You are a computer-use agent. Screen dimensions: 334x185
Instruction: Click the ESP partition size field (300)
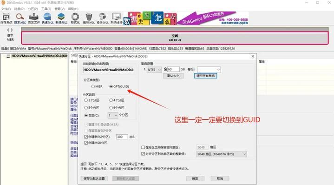(122, 137)
